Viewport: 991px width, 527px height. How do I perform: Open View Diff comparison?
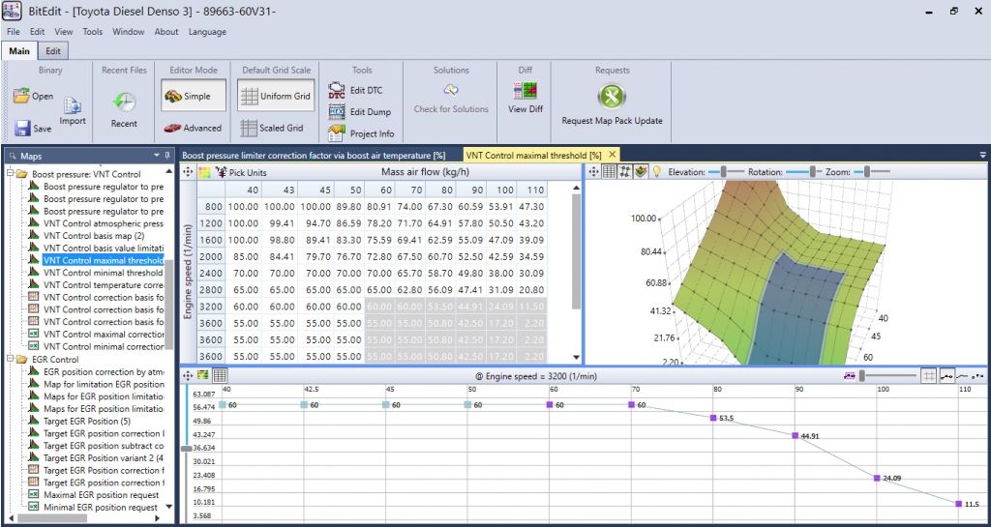tap(526, 99)
